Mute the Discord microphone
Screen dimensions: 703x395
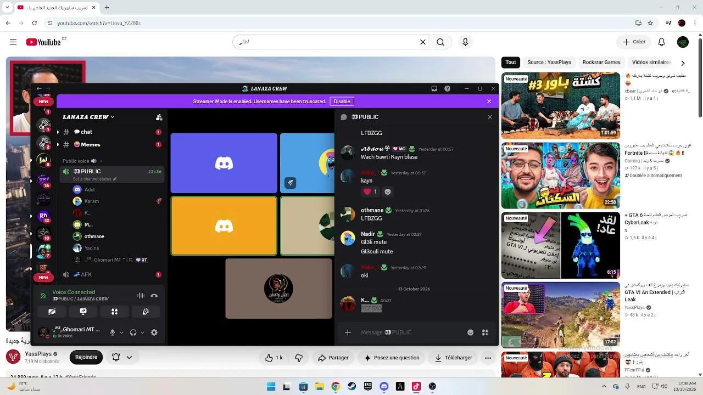click(x=112, y=332)
